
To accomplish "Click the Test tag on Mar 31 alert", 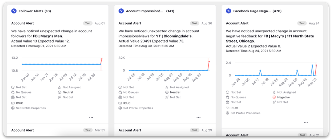I will click(88, 130).
